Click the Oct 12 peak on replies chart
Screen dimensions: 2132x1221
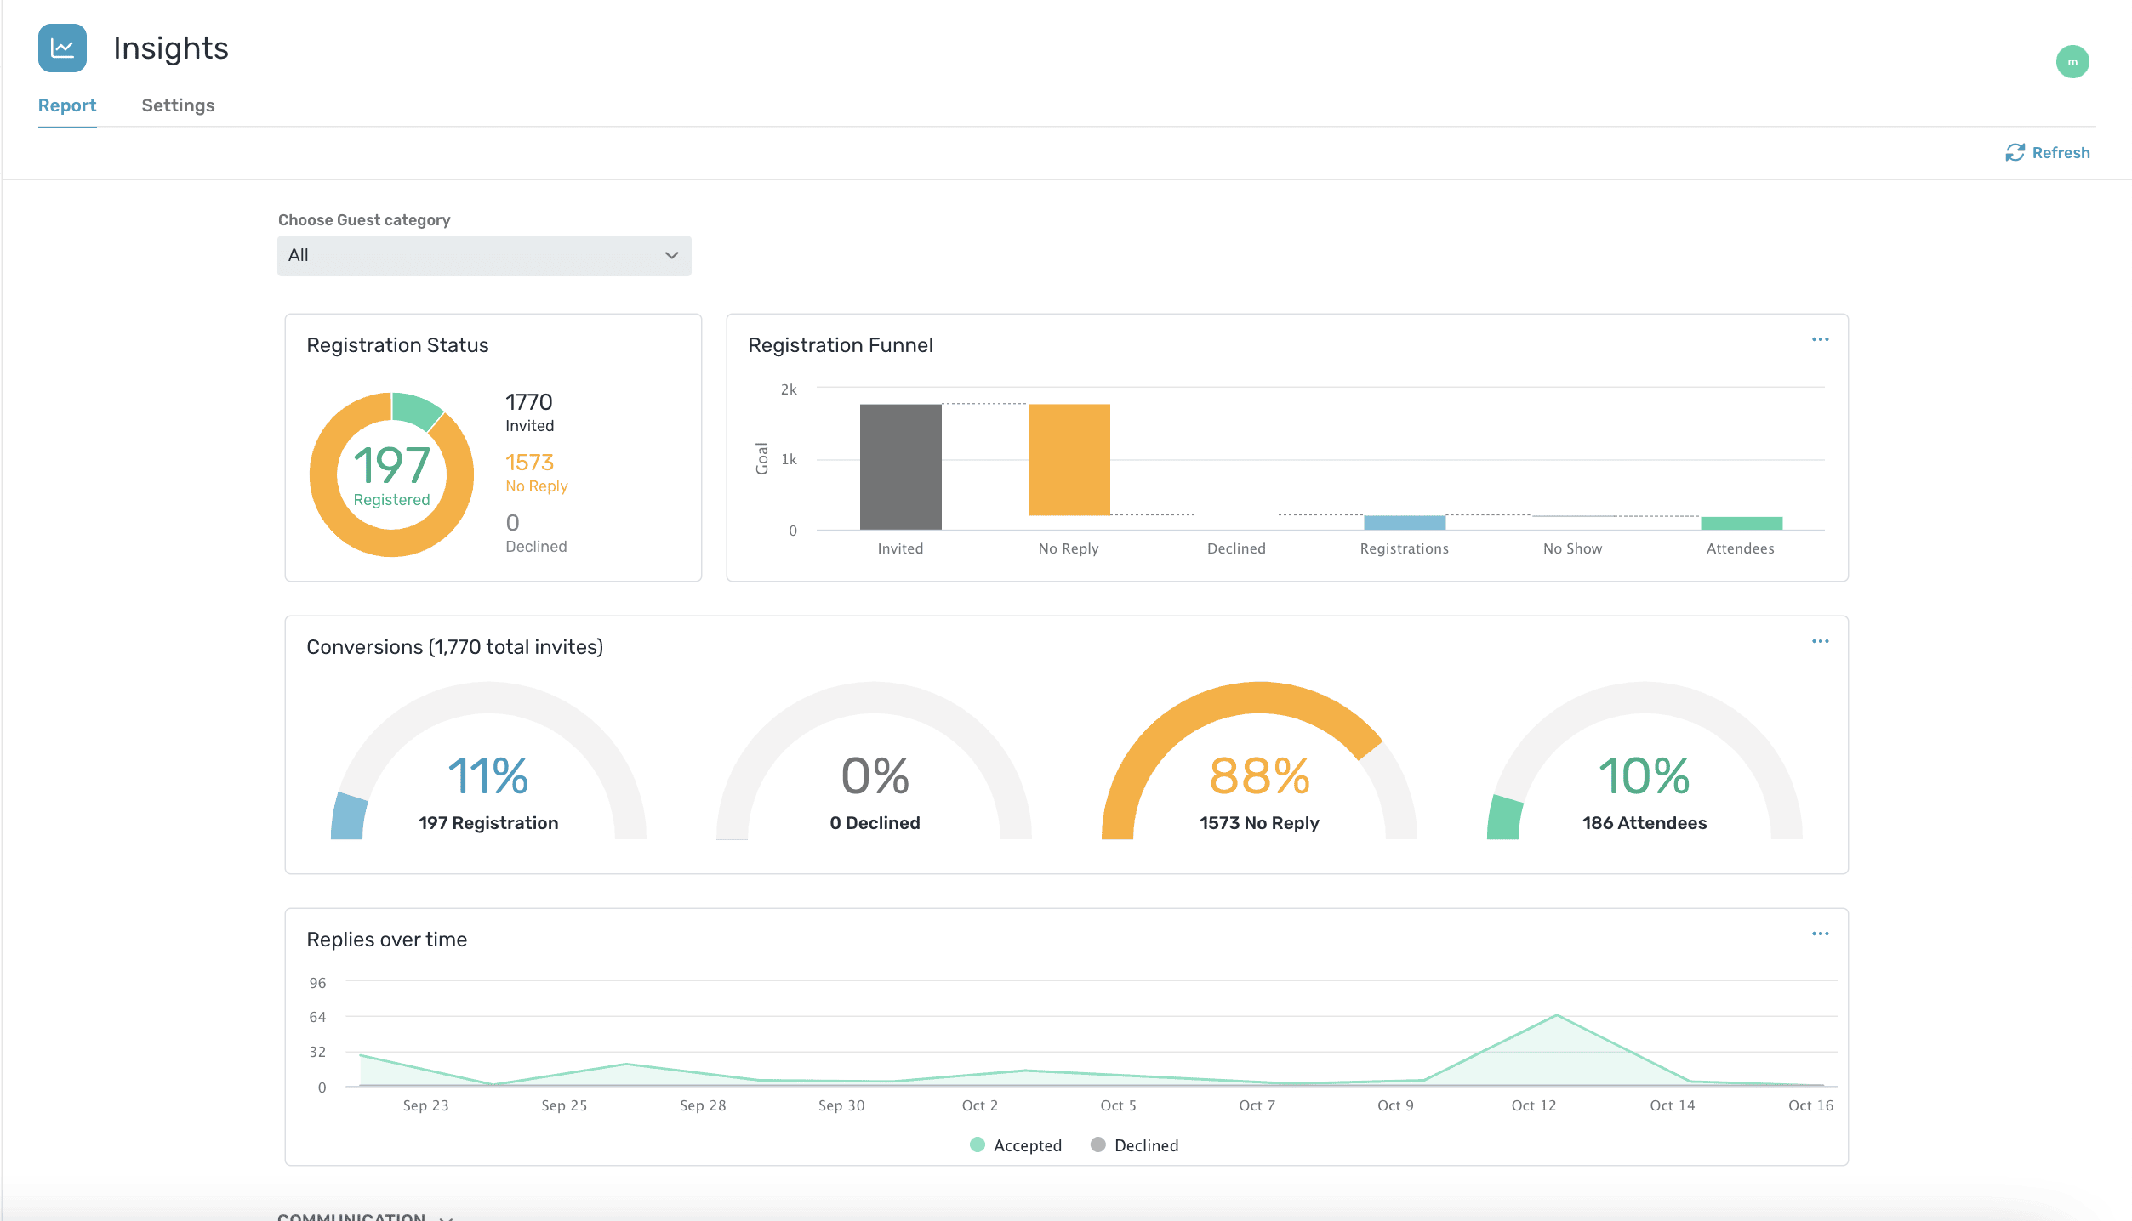point(1556,1016)
